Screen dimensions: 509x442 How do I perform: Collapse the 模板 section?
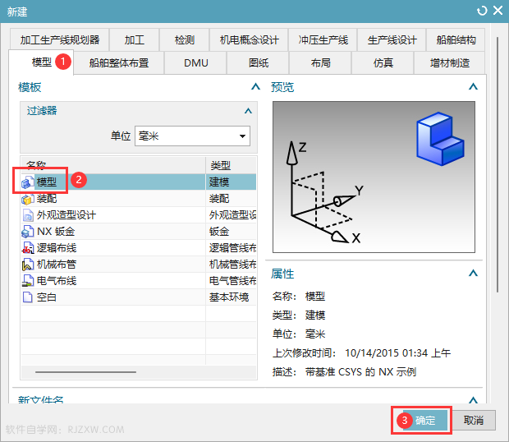[255, 87]
